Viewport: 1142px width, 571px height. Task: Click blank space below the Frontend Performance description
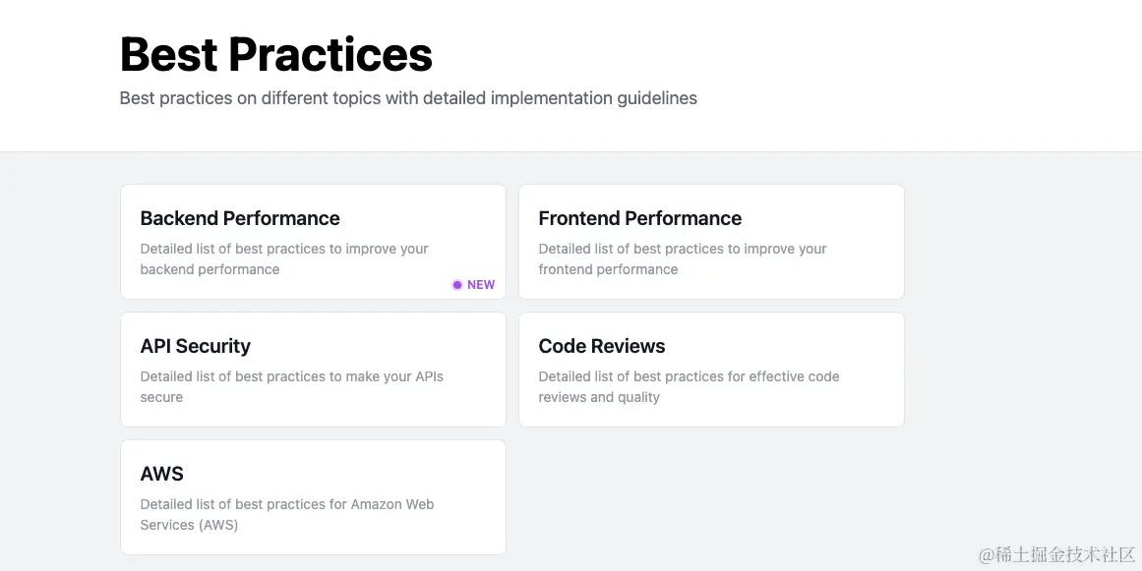(x=710, y=286)
